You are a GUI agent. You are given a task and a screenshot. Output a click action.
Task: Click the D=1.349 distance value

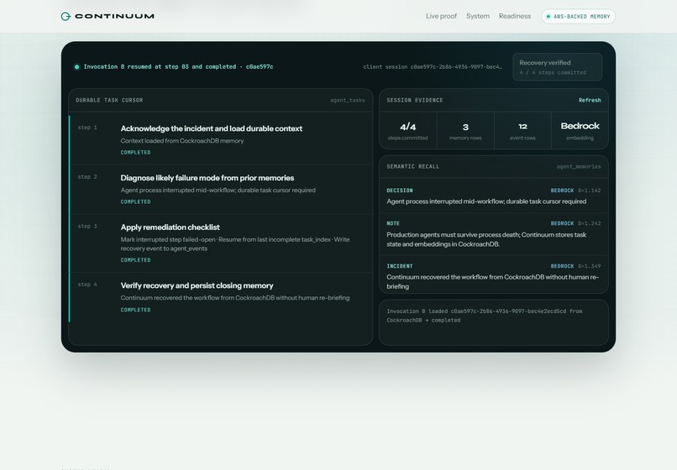(590, 266)
